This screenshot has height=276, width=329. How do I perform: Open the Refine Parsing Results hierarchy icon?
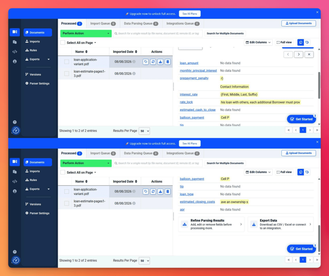[x=185, y=224]
